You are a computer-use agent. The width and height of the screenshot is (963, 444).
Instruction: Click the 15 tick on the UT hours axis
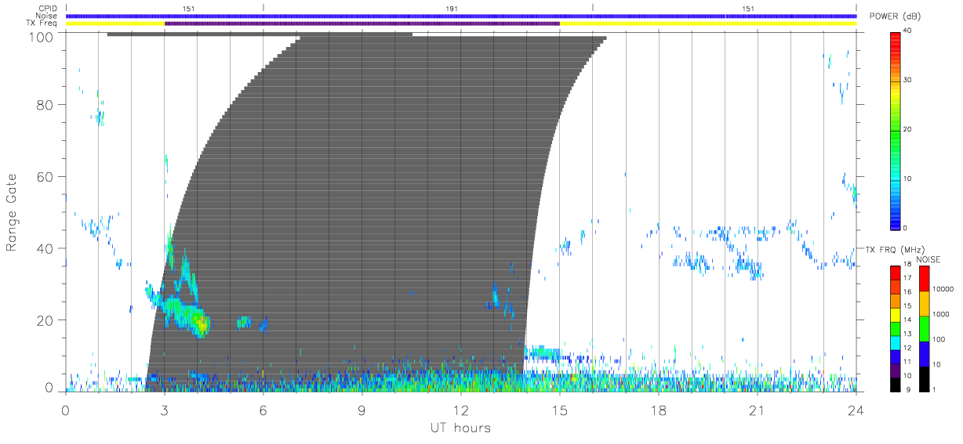click(x=560, y=410)
